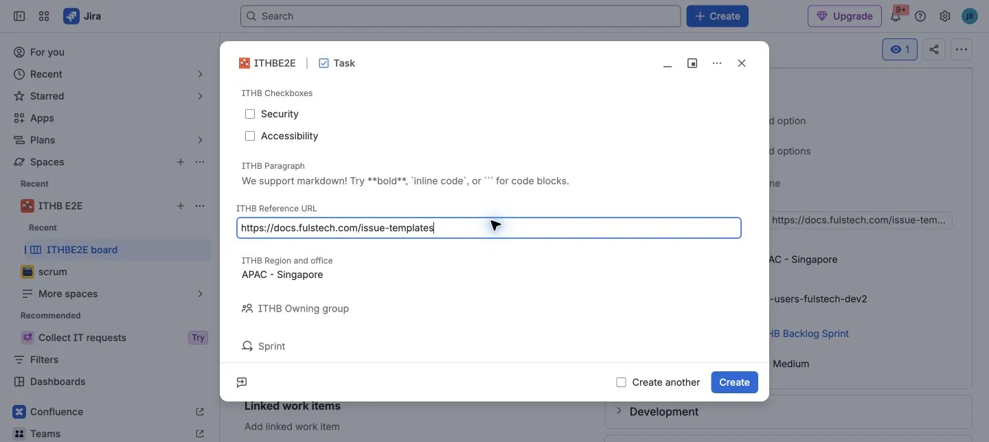The image size is (989, 442).
Task: Open ITHB Region and office APAC - Singapore field
Action: click(x=282, y=275)
